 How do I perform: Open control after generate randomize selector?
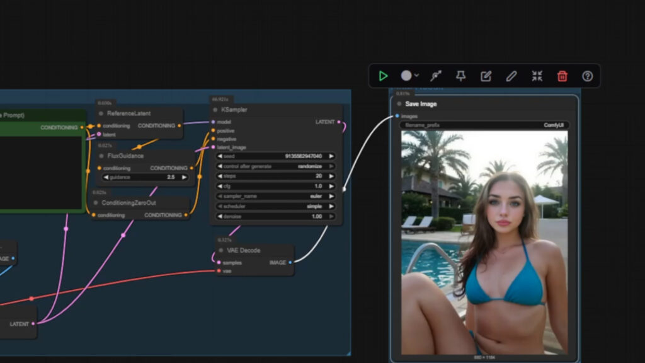[x=275, y=166]
